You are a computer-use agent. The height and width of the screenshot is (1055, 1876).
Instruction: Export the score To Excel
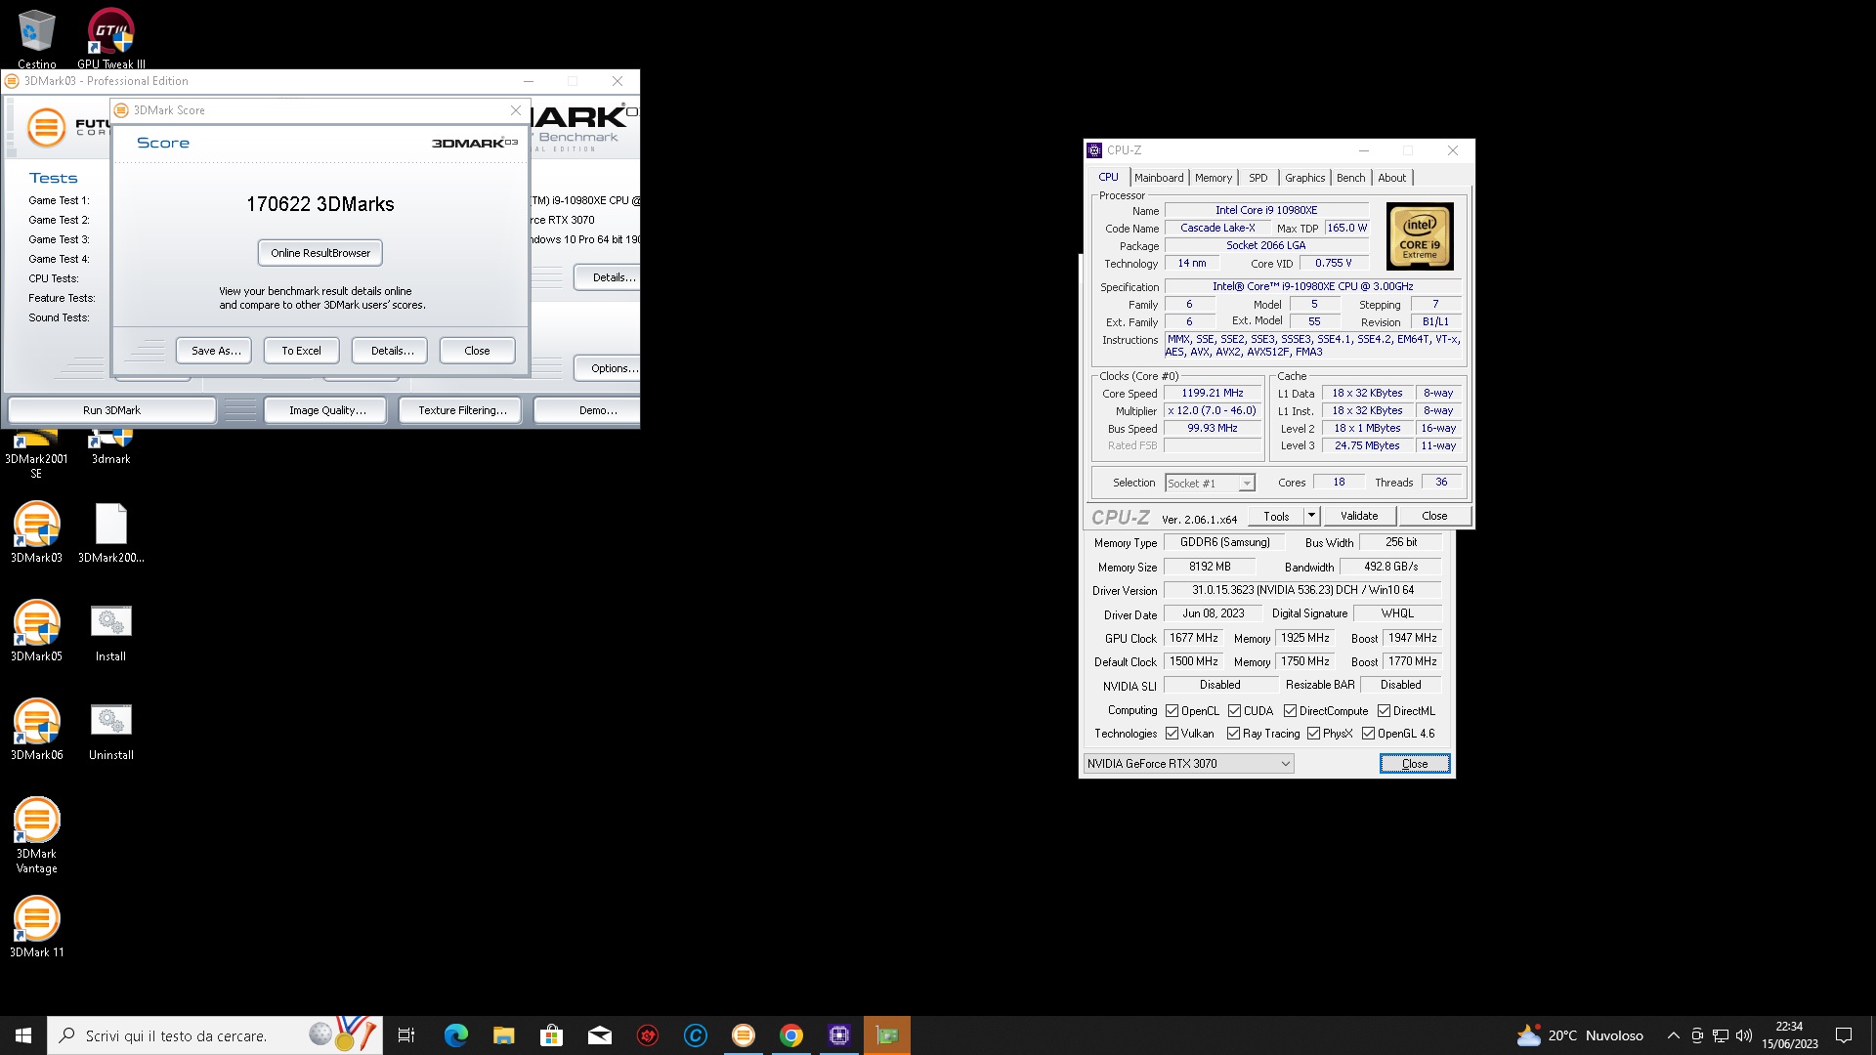301,351
